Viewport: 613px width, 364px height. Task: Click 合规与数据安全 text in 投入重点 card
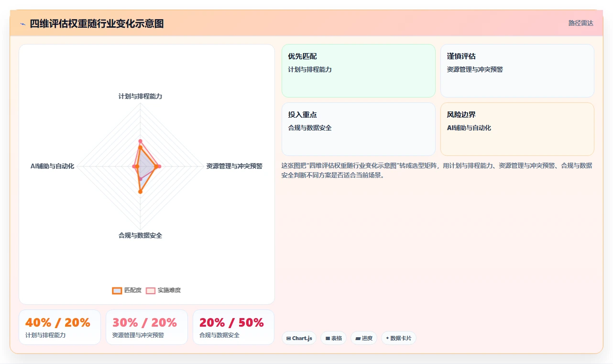click(x=310, y=128)
